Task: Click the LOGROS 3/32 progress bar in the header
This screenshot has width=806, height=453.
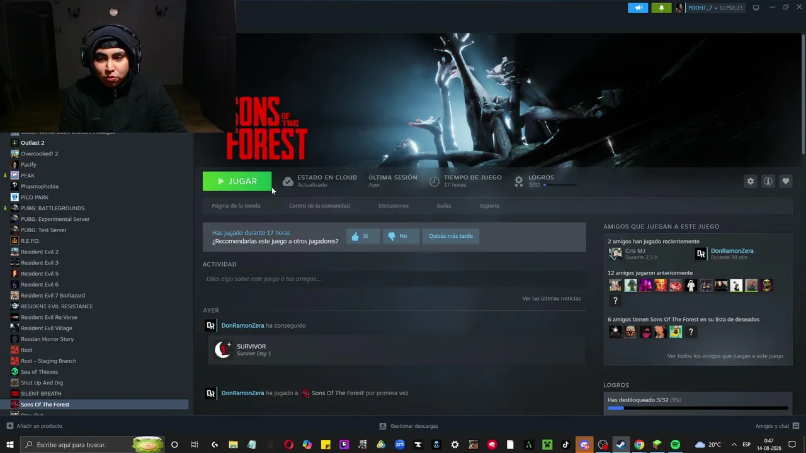Action: [x=560, y=185]
